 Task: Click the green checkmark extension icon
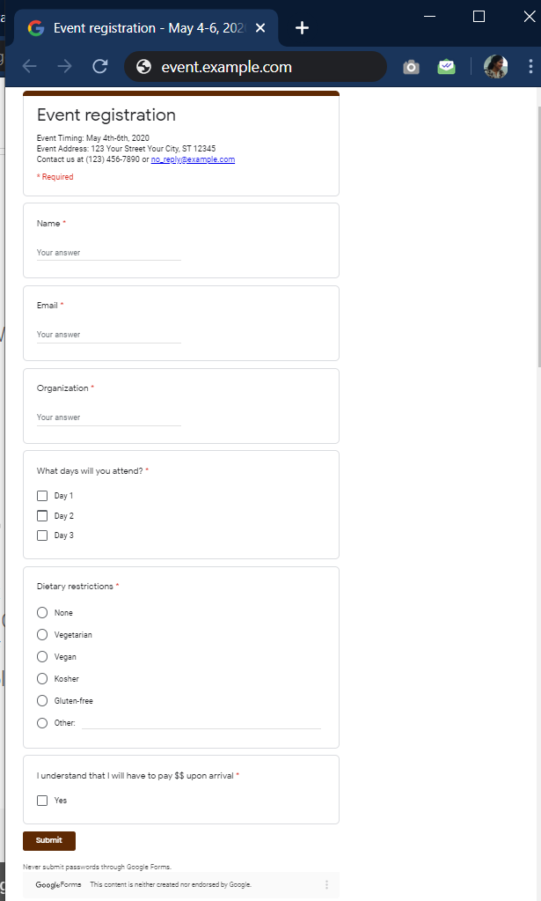pos(447,67)
